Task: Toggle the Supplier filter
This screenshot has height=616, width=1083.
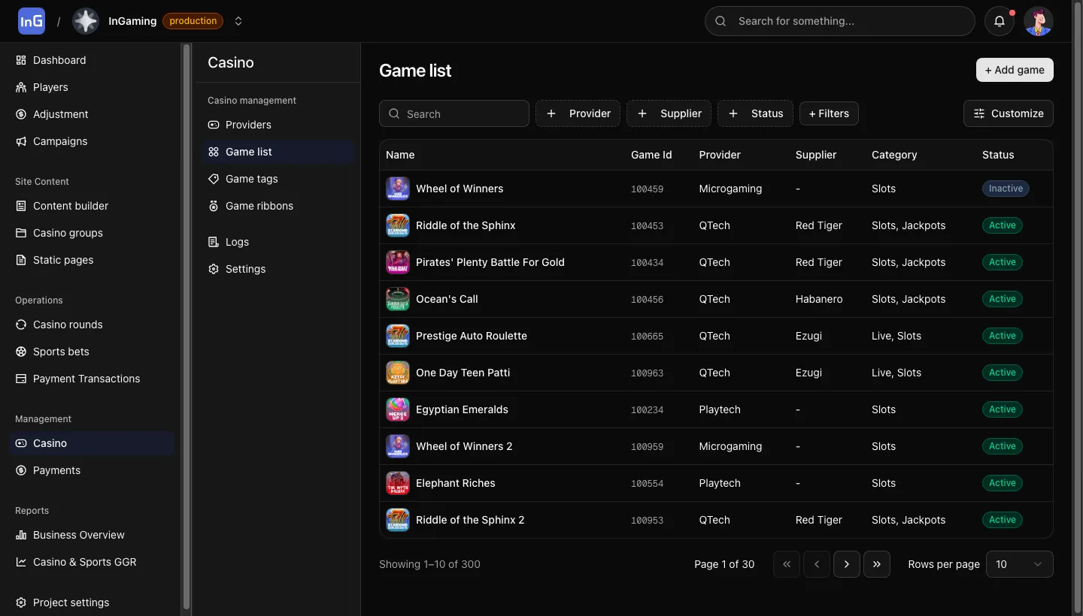Action: 669,113
